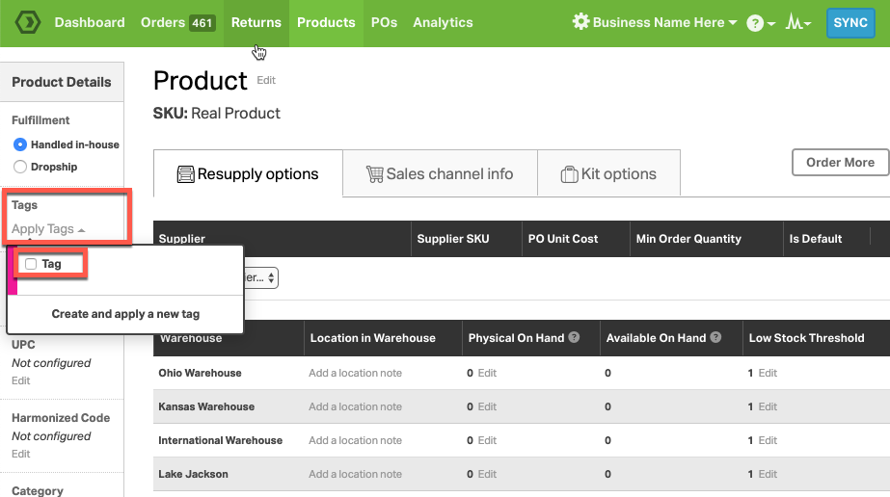Select the Dropship fulfillment option
The width and height of the screenshot is (890, 497).
[x=20, y=167]
